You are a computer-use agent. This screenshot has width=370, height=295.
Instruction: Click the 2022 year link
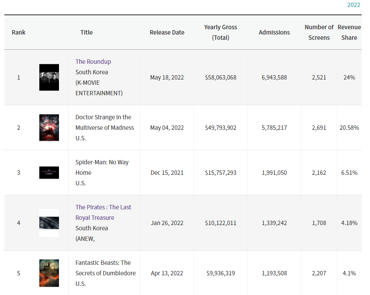[353, 5]
